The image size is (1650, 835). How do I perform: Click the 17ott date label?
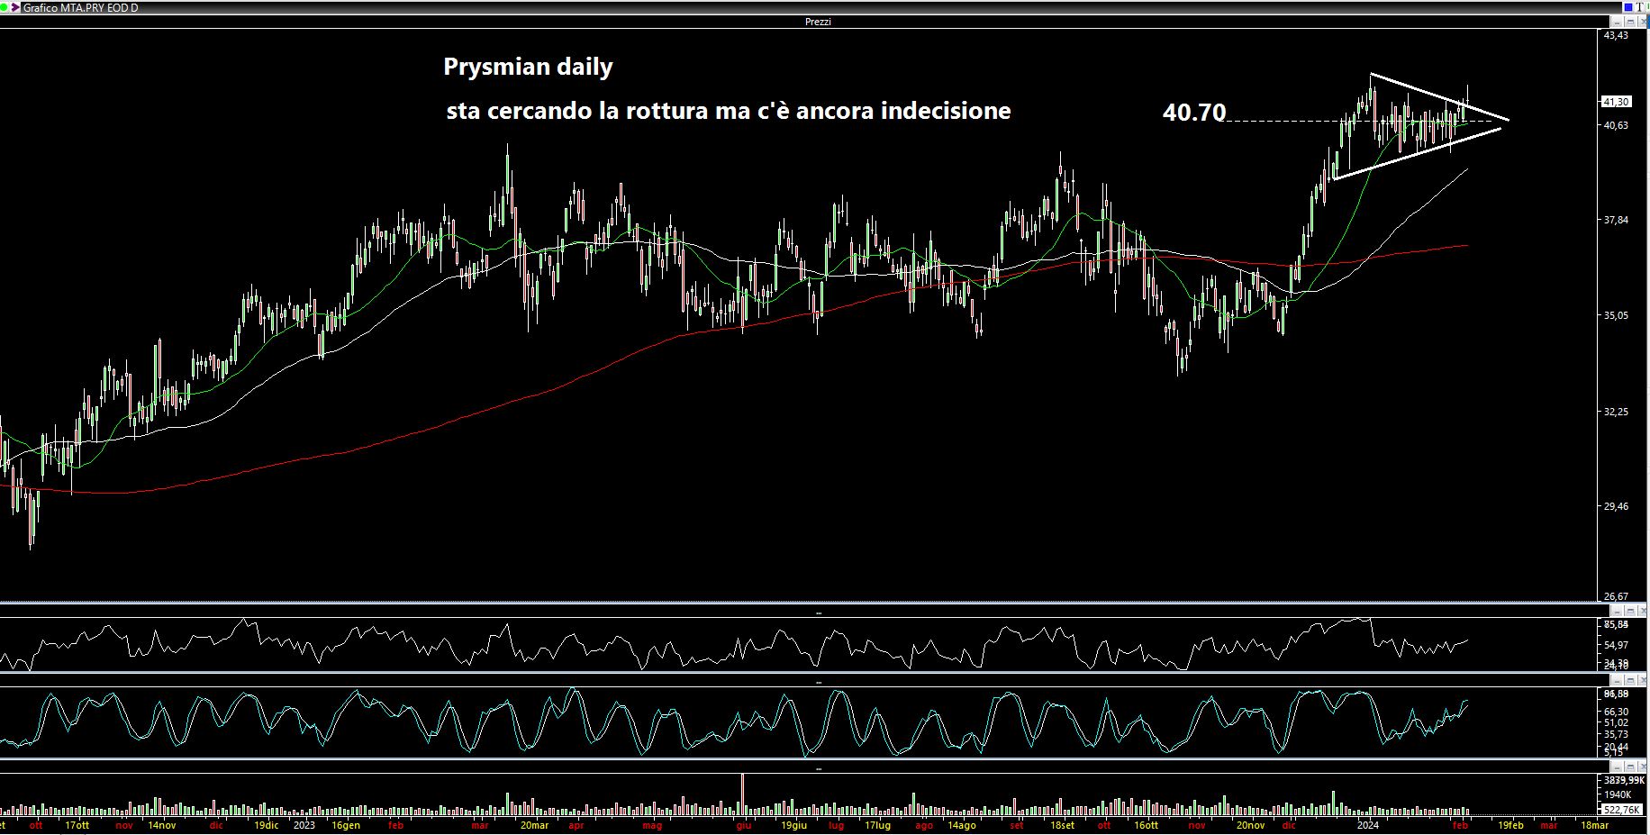[77, 825]
